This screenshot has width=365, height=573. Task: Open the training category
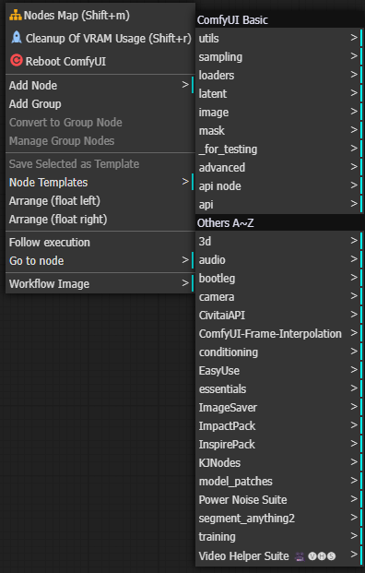pos(279,537)
